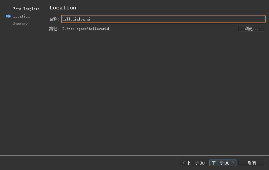269x170 pixels.
Task: Click the right chevron on 下一步 button
Action: point(233,163)
